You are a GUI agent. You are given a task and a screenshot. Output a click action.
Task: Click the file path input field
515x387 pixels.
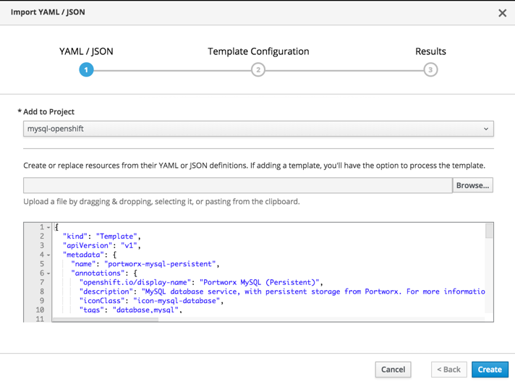(x=237, y=185)
